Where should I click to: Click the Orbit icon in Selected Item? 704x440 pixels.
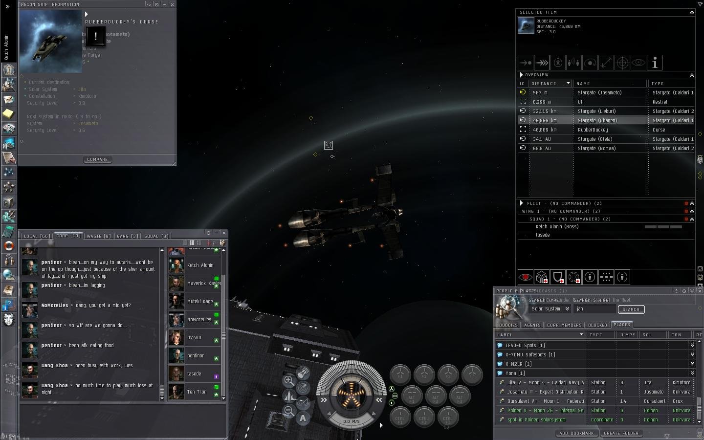point(590,63)
